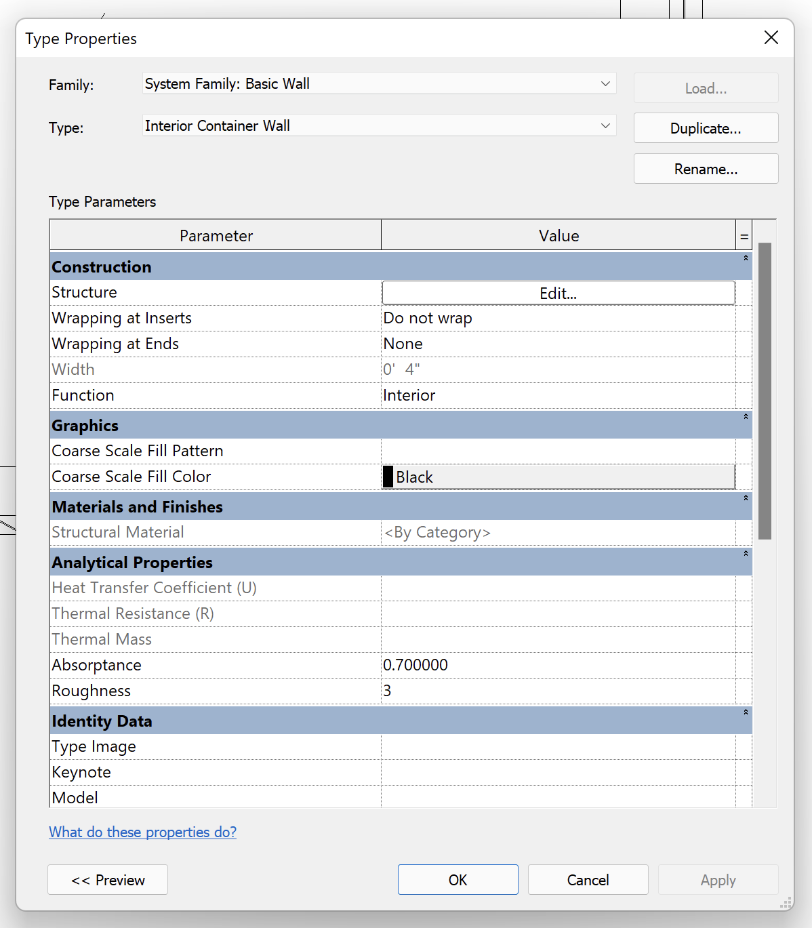This screenshot has height=928, width=812.
Task: Cancel the Type Properties dialog
Action: pyautogui.click(x=587, y=879)
